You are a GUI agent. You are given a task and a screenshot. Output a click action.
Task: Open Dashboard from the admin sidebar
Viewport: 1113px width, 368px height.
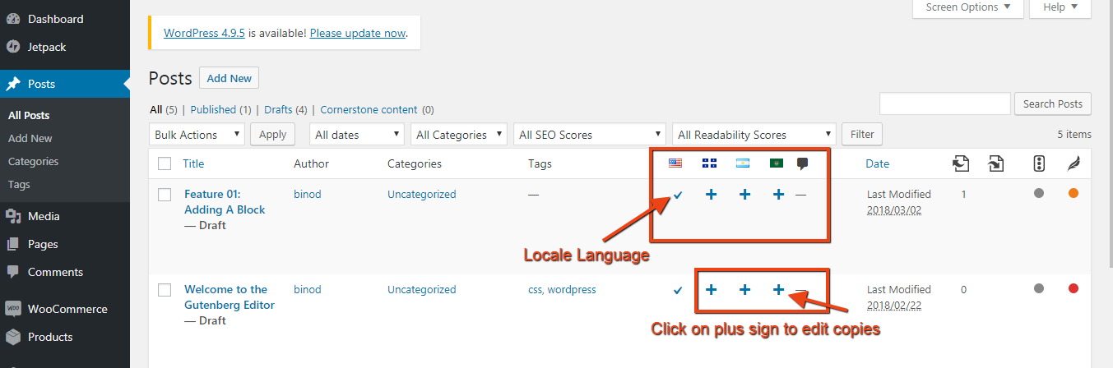click(x=65, y=19)
